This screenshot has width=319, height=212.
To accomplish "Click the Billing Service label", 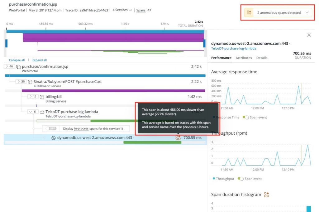I will [x=56, y=101].
